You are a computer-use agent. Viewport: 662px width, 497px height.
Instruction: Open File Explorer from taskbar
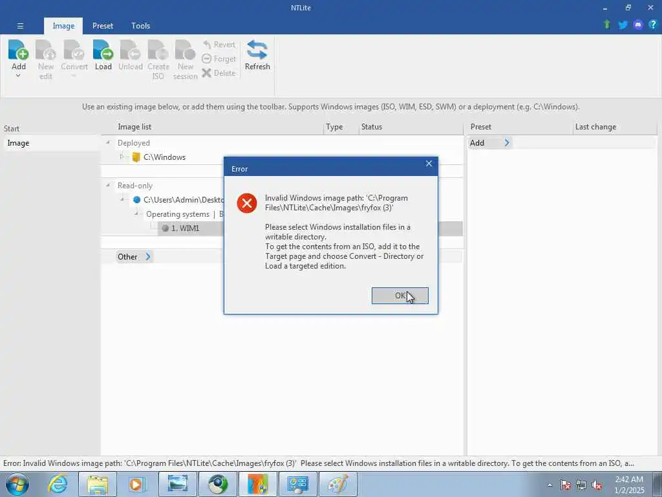[x=98, y=484]
